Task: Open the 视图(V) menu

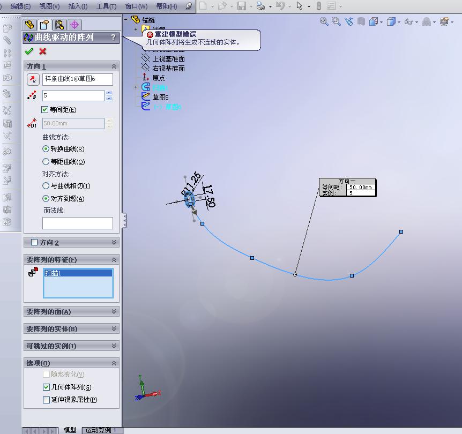Action: pos(49,6)
